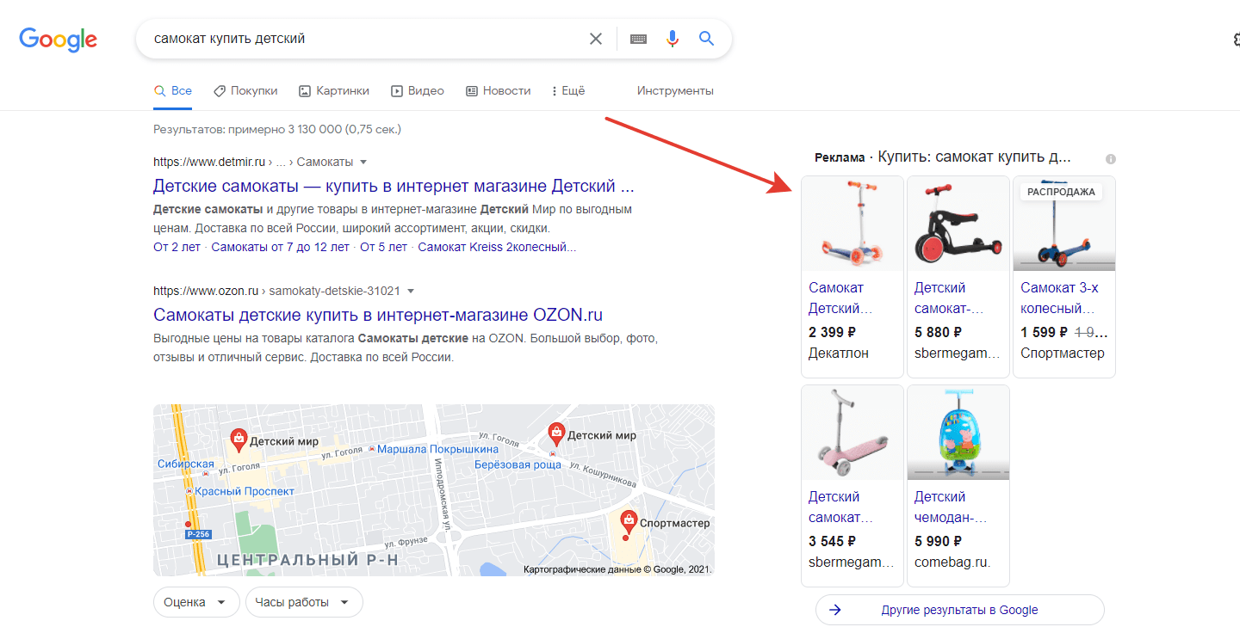
Task: Open the Видео tab
Action: (x=418, y=90)
